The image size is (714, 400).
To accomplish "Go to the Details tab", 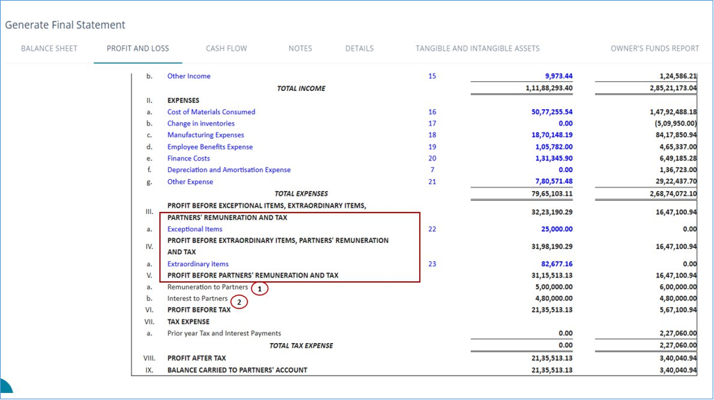I will click(x=359, y=49).
